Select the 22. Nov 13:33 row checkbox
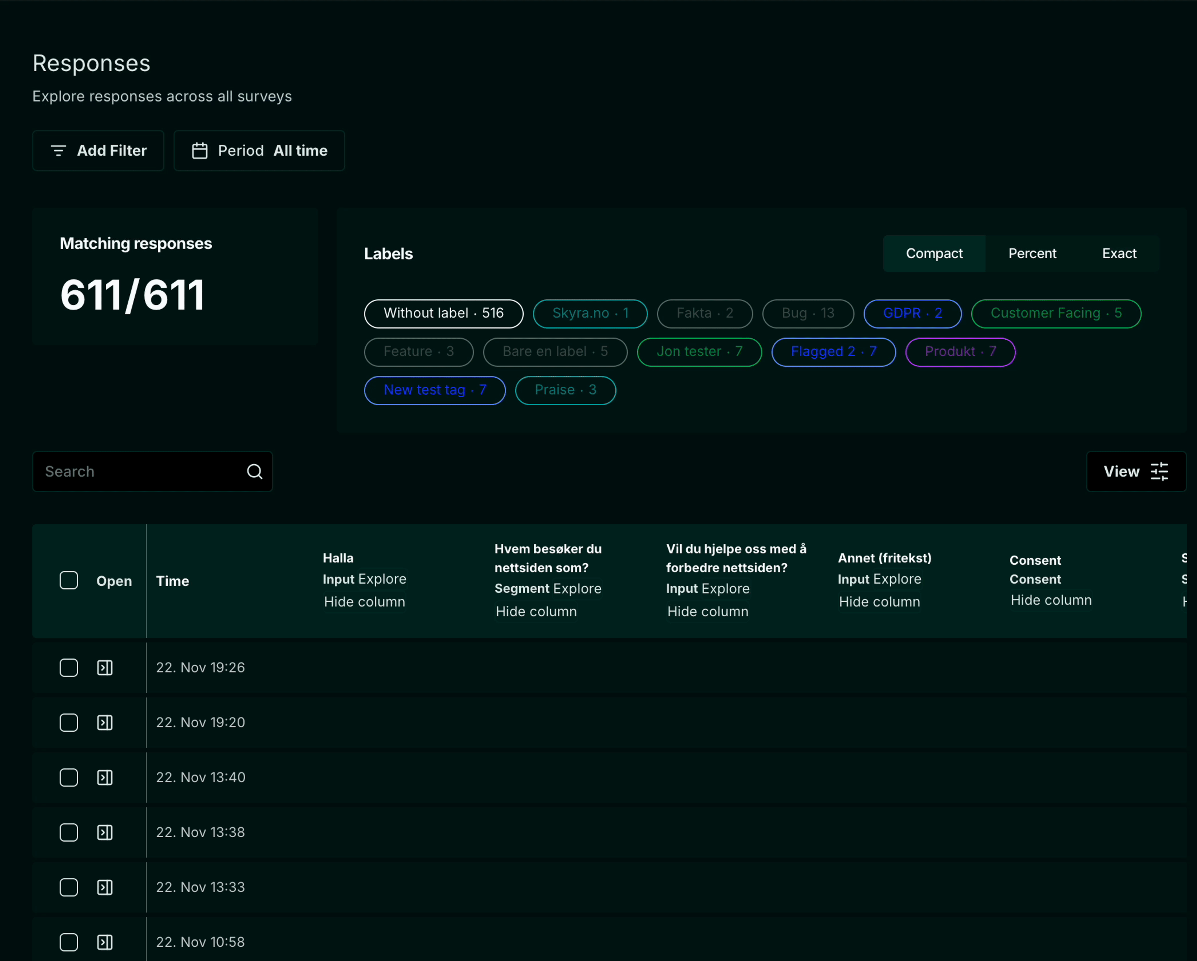This screenshot has height=961, width=1197. (x=69, y=887)
